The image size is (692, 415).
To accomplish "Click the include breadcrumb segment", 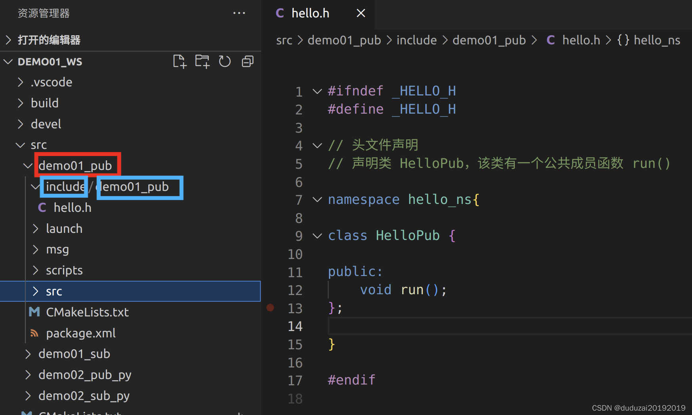I will [417, 40].
